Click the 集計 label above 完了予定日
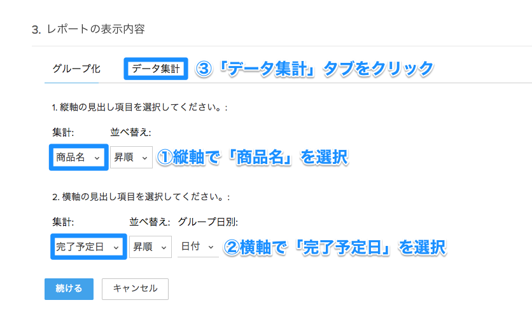 click(x=64, y=222)
